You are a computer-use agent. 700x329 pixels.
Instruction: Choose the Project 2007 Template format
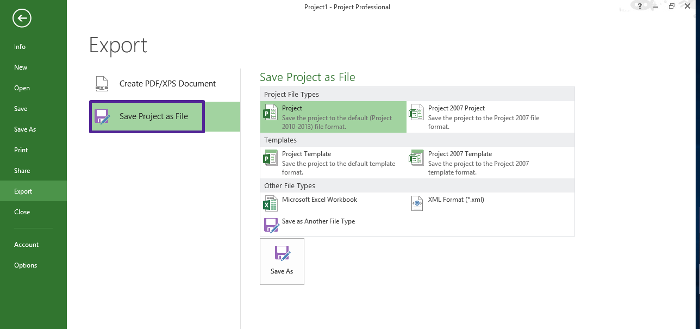pos(479,163)
